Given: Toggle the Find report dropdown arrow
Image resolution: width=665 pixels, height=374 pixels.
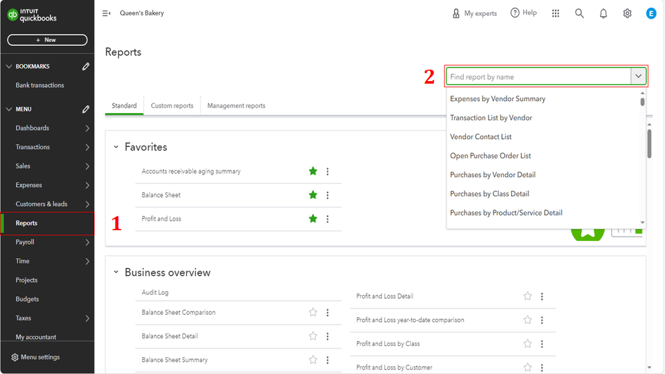Looking at the screenshot, I should pyautogui.click(x=638, y=77).
